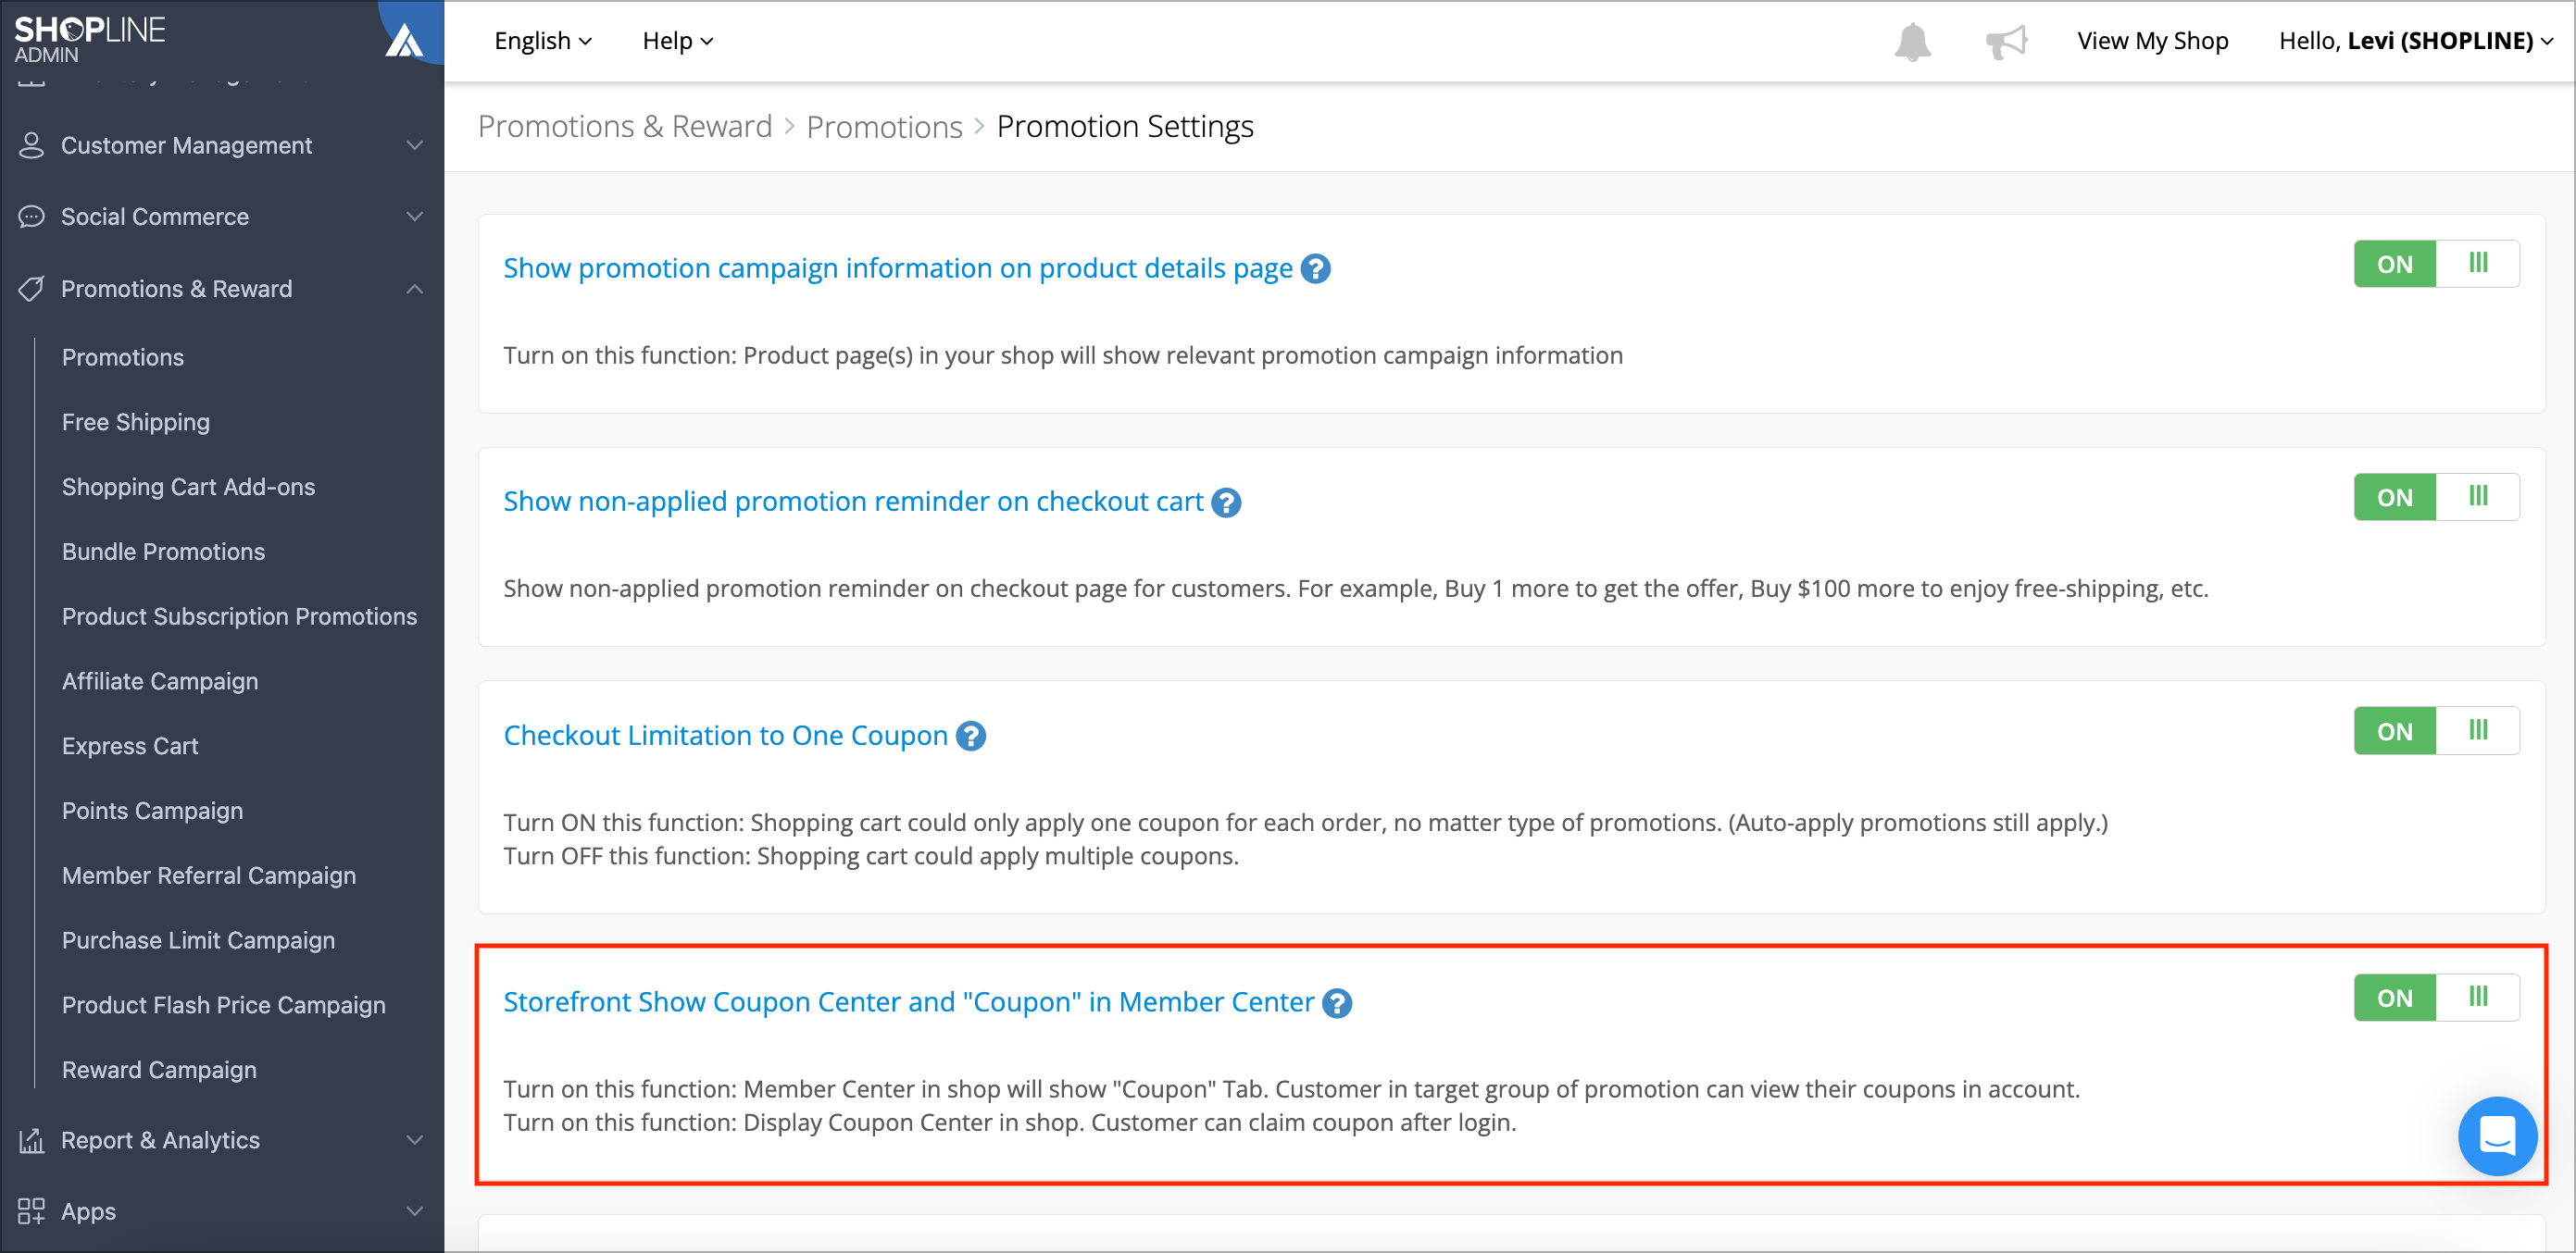Click Promotion Settings breadcrumb text
The image size is (2576, 1253).
(x=1125, y=127)
